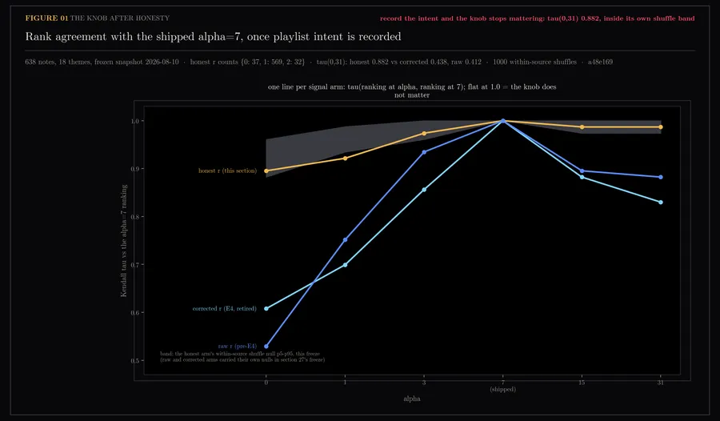
Task: Select the honest r data point at alpha 31
Action: point(660,127)
